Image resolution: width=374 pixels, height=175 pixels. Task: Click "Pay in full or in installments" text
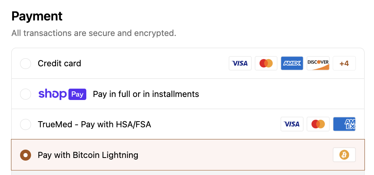point(146,94)
